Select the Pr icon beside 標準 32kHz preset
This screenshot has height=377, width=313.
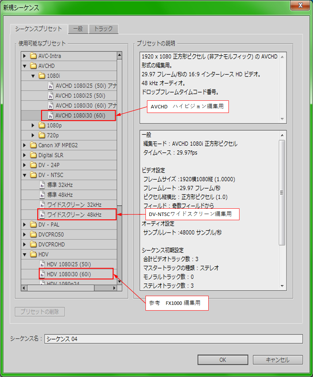[42, 185]
